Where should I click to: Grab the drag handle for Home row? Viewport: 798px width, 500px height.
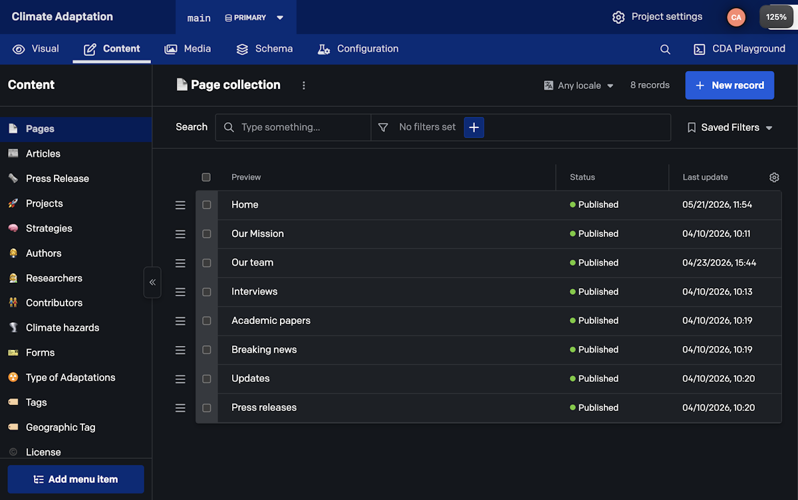pyautogui.click(x=180, y=205)
